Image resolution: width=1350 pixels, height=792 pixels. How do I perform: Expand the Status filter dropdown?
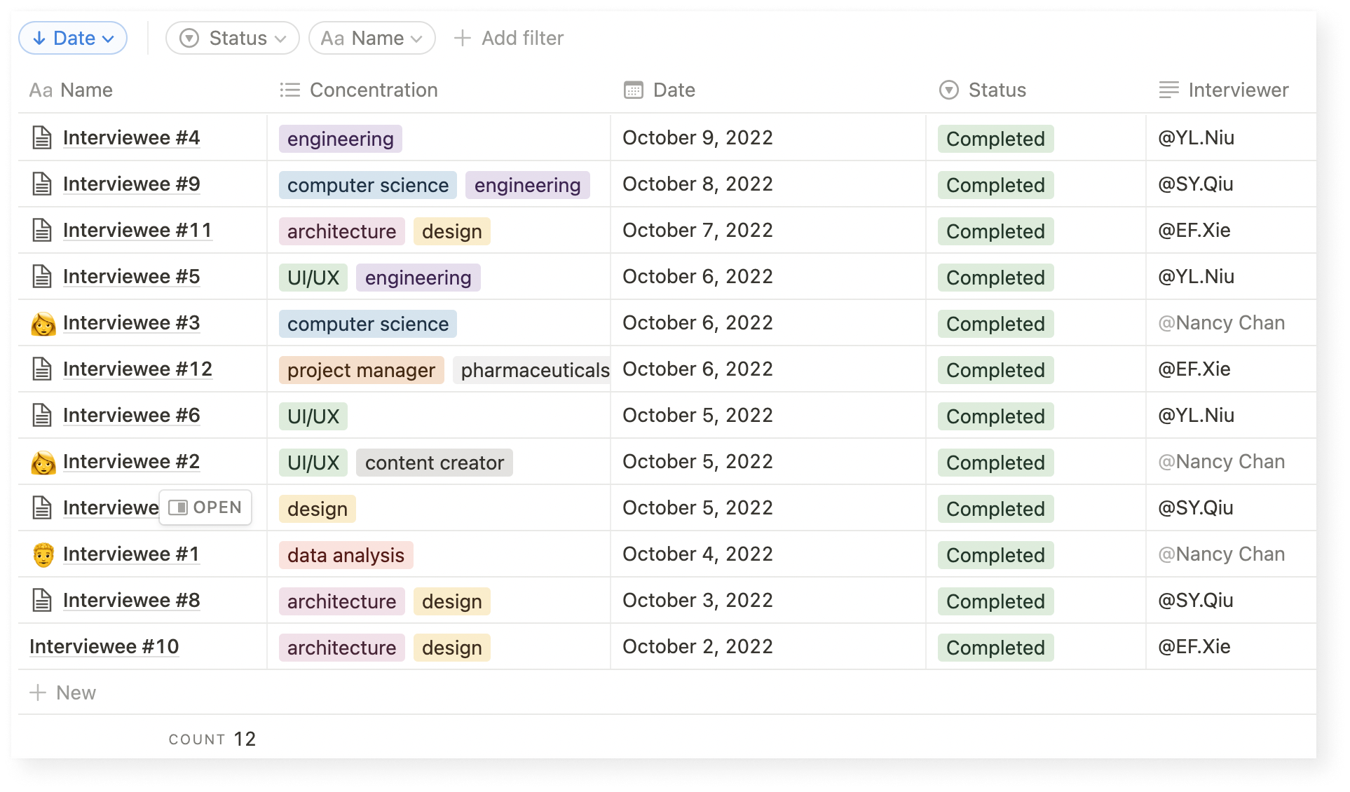coord(233,38)
